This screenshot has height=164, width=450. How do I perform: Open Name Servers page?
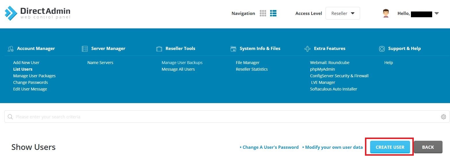(x=100, y=63)
